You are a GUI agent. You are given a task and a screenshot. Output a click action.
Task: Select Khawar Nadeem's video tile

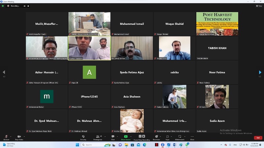(89, 48)
